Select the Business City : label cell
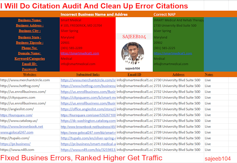This screenshot has height=163, width=237. click(30, 31)
